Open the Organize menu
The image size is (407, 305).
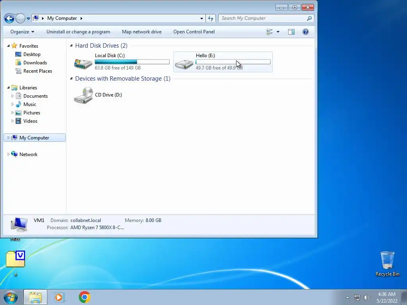[22, 32]
